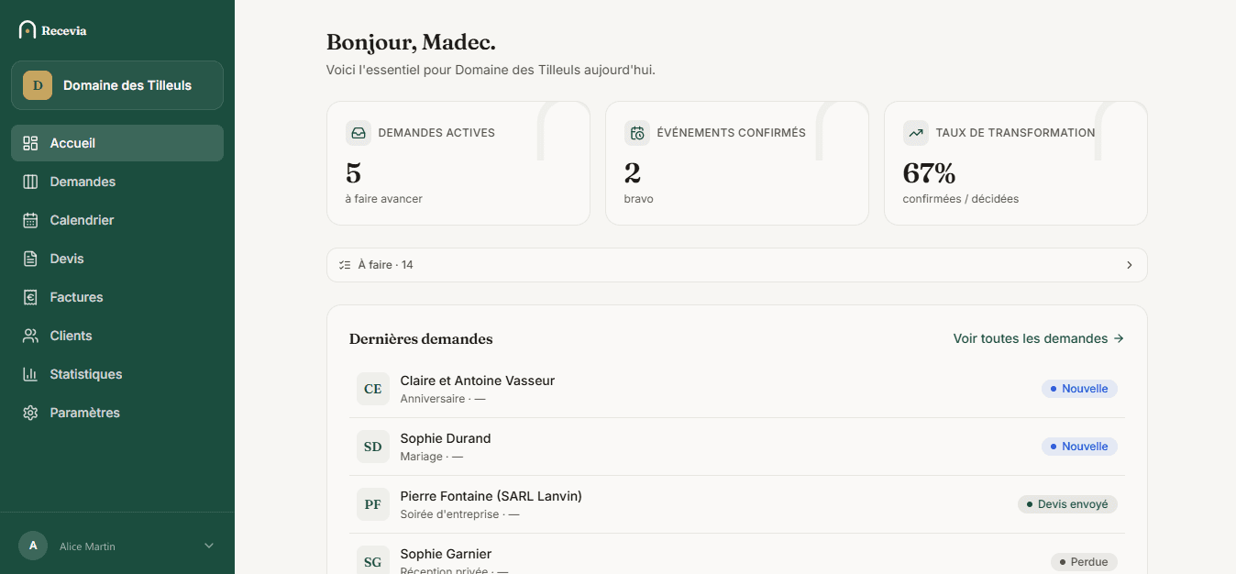Expand the À faire · 14 chevron
The image size is (1236, 574).
click(x=1130, y=265)
